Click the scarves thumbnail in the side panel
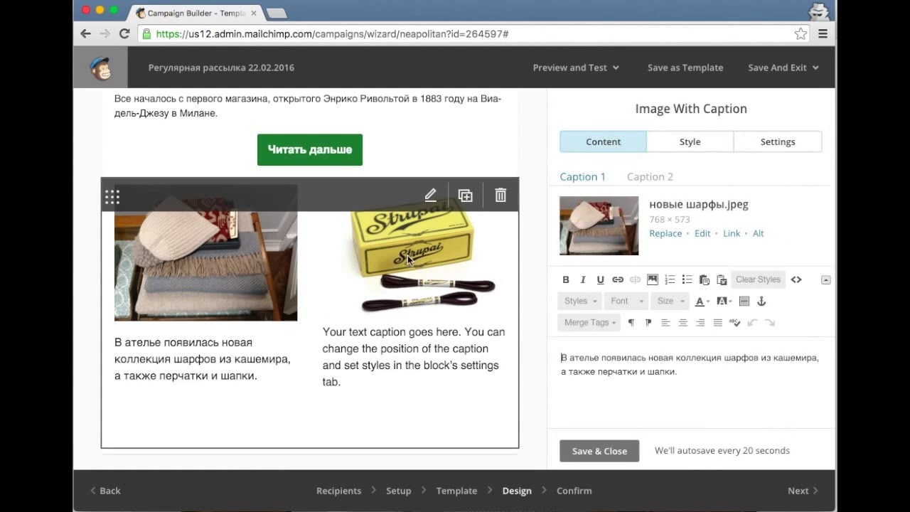Image resolution: width=910 pixels, height=512 pixels. click(x=599, y=225)
